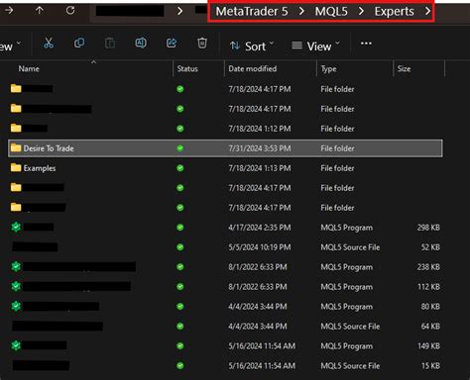Click the Up arrow navigation button
Screen dimensions: 470x380
point(40,11)
